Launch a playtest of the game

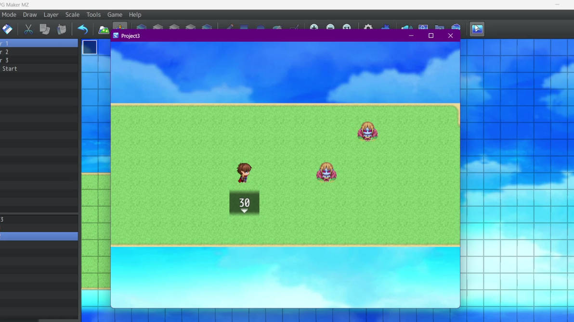click(477, 29)
